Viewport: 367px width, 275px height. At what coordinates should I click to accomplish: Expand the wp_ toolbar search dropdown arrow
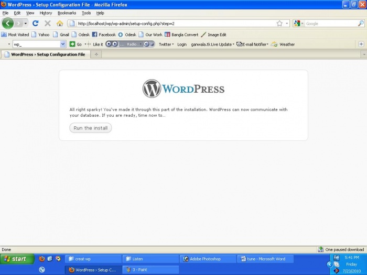[63, 44]
